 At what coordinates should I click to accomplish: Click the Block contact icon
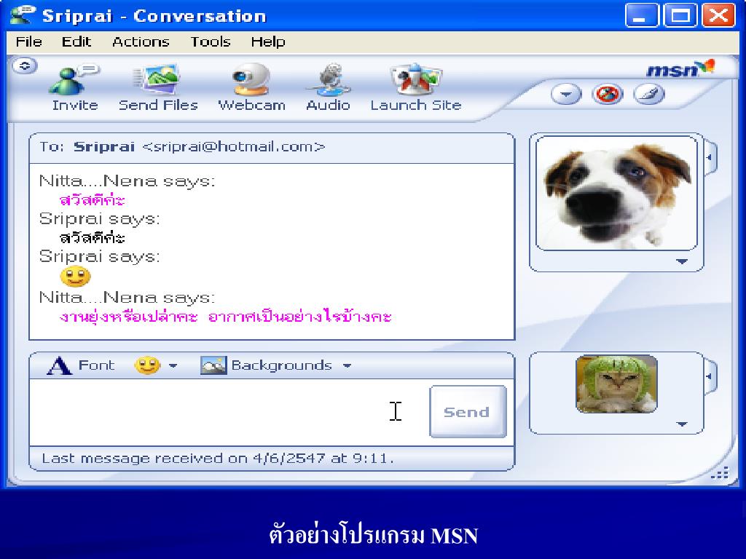(608, 94)
